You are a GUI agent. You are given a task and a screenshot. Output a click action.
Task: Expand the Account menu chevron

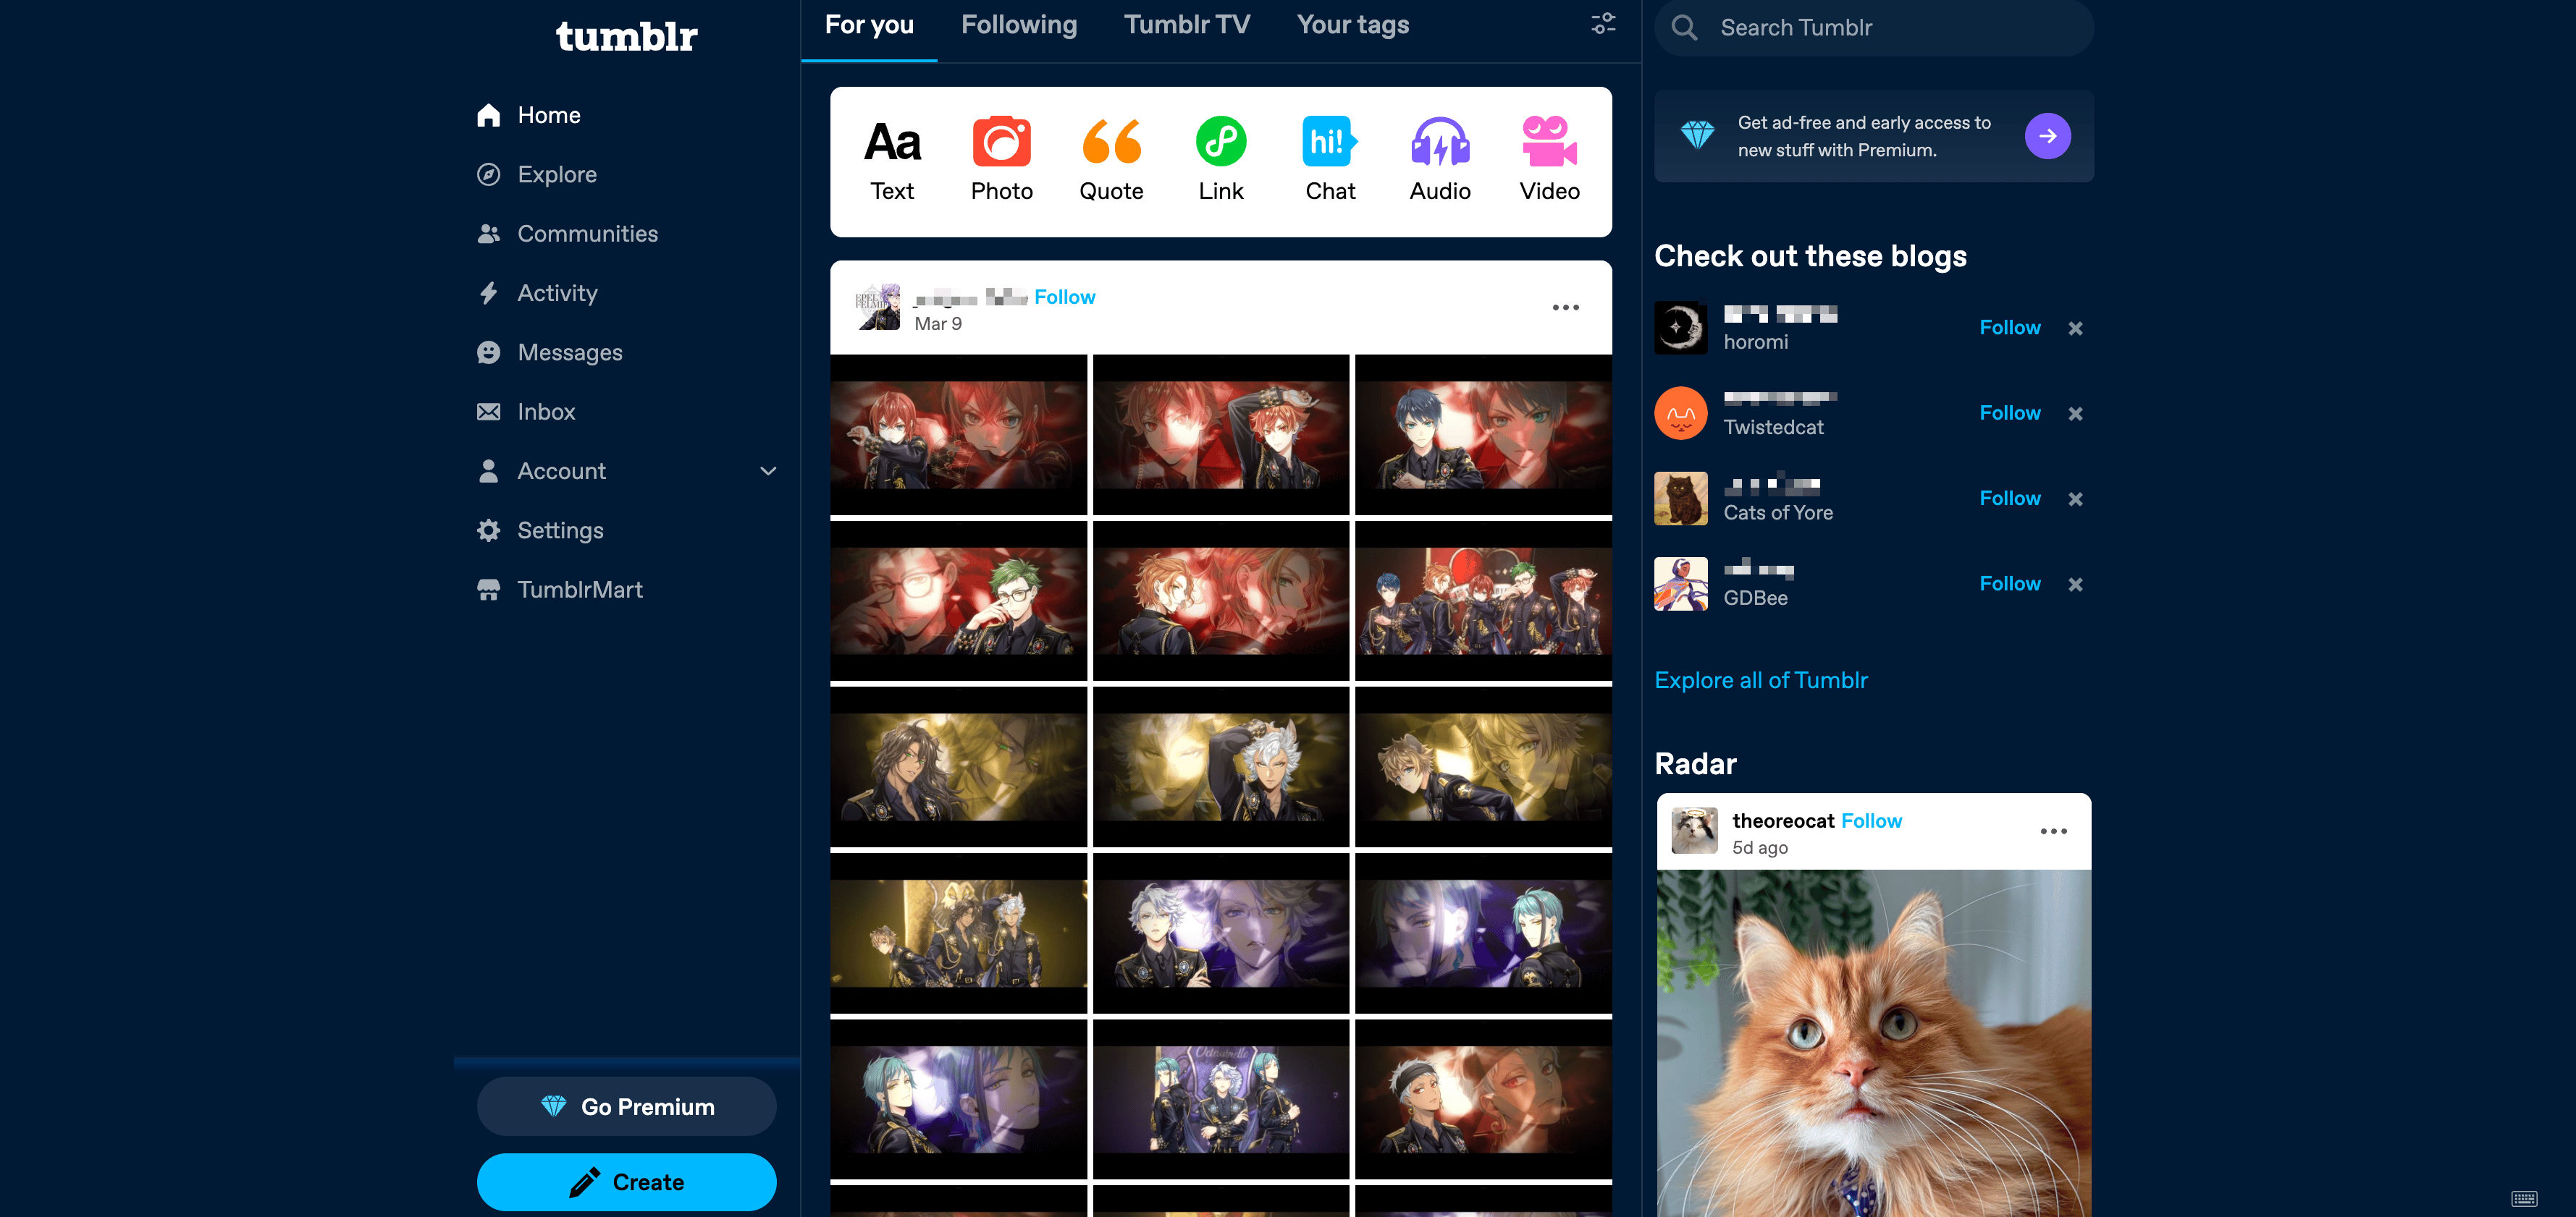pyautogui.click(x=768, y=472)
